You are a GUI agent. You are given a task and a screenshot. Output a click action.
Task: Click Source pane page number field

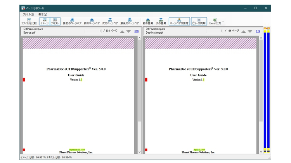(93, 31)
